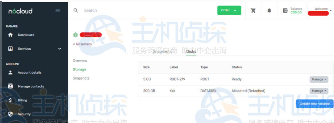Open Snapshots in server side menu

[x=81, y=78]
